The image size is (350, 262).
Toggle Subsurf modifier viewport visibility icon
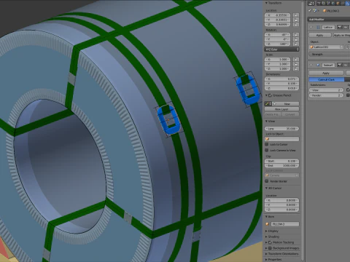pos(346,65)
